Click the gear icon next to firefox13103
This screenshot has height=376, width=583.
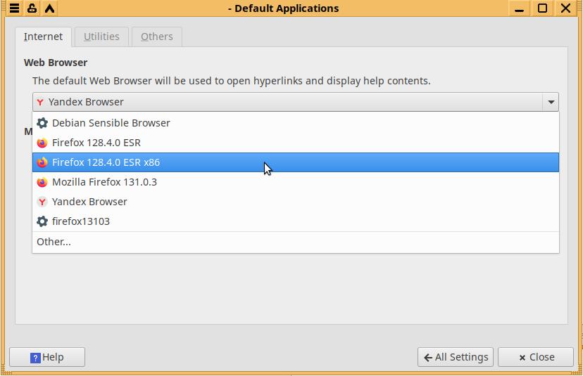42,221
